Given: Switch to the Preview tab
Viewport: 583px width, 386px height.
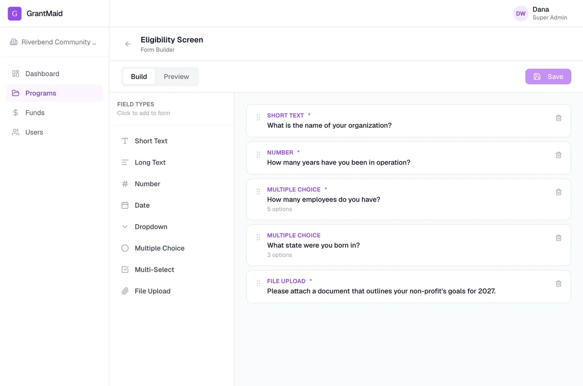Looking at the screenshot, I should point(176,76).
